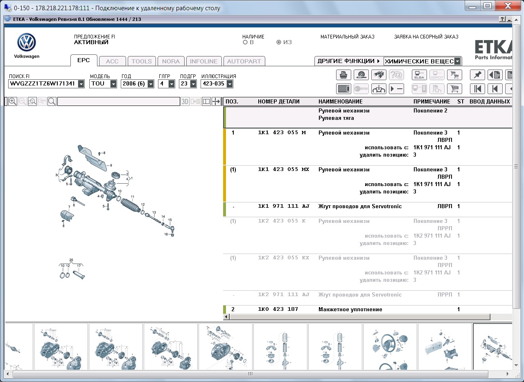524x382 pixels.
Task: Switch to the EPC tab
Action: (x=84, y=61)
